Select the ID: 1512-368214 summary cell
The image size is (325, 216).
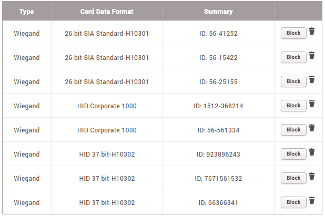coord(218,106)
